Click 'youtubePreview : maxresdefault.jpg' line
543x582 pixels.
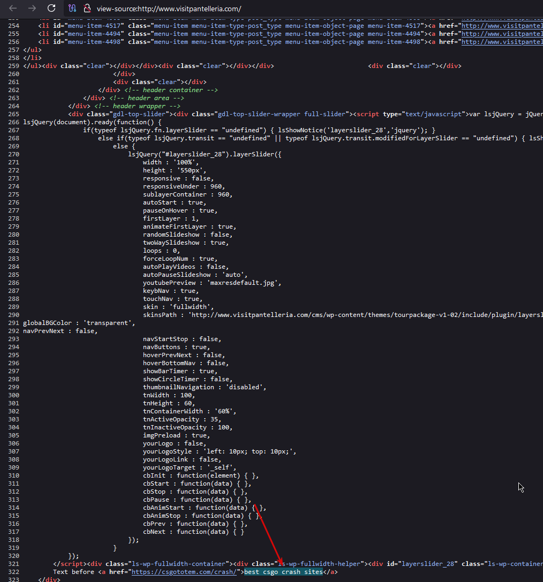pos(212,283)
